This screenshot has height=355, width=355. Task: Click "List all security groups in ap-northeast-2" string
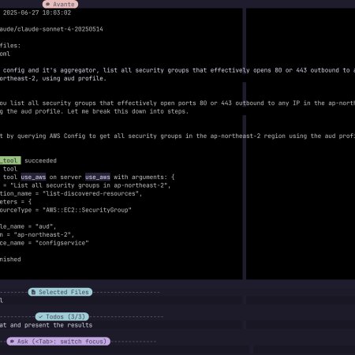pyautogui.click(x=89, y=185)
